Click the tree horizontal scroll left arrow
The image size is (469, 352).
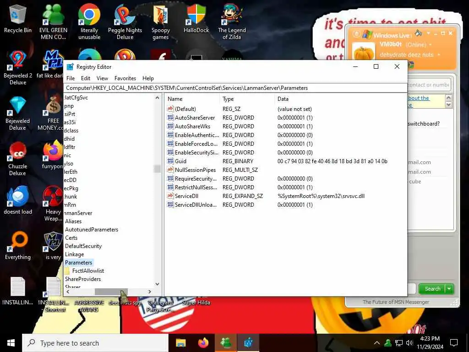tap(68, 291)
